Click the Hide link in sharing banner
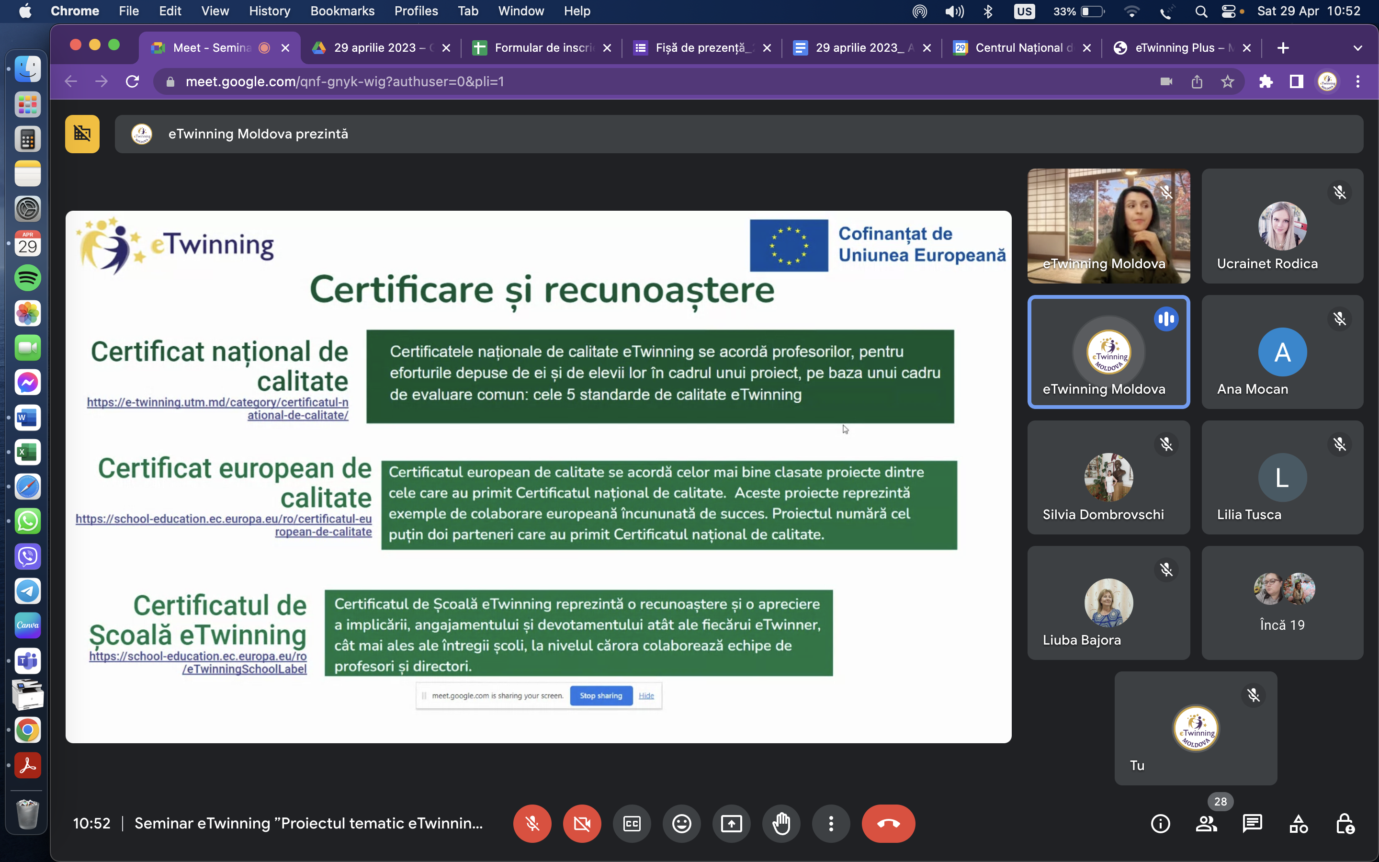 point(646,695)
